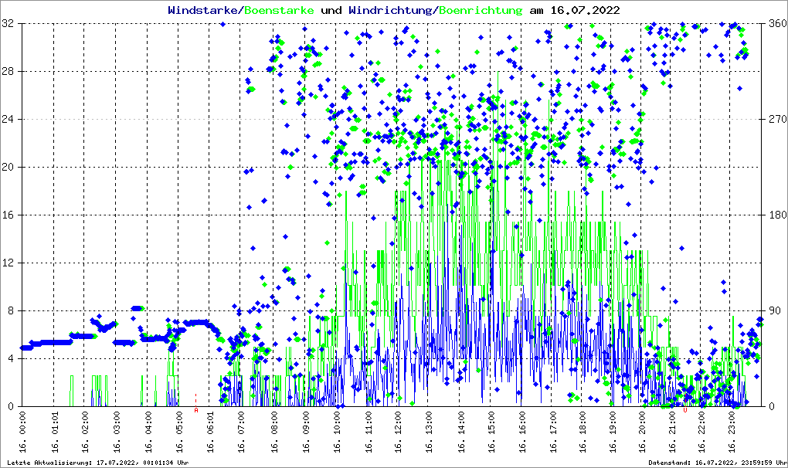Click the red "U" sunset marker on time axis
Screen dimensions: 788x468
point(685,411)
